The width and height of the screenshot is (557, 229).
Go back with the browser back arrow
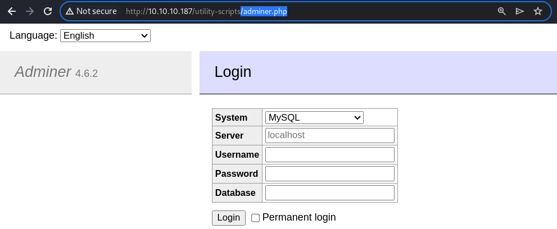pyautogui.click(x=12, y=11)
